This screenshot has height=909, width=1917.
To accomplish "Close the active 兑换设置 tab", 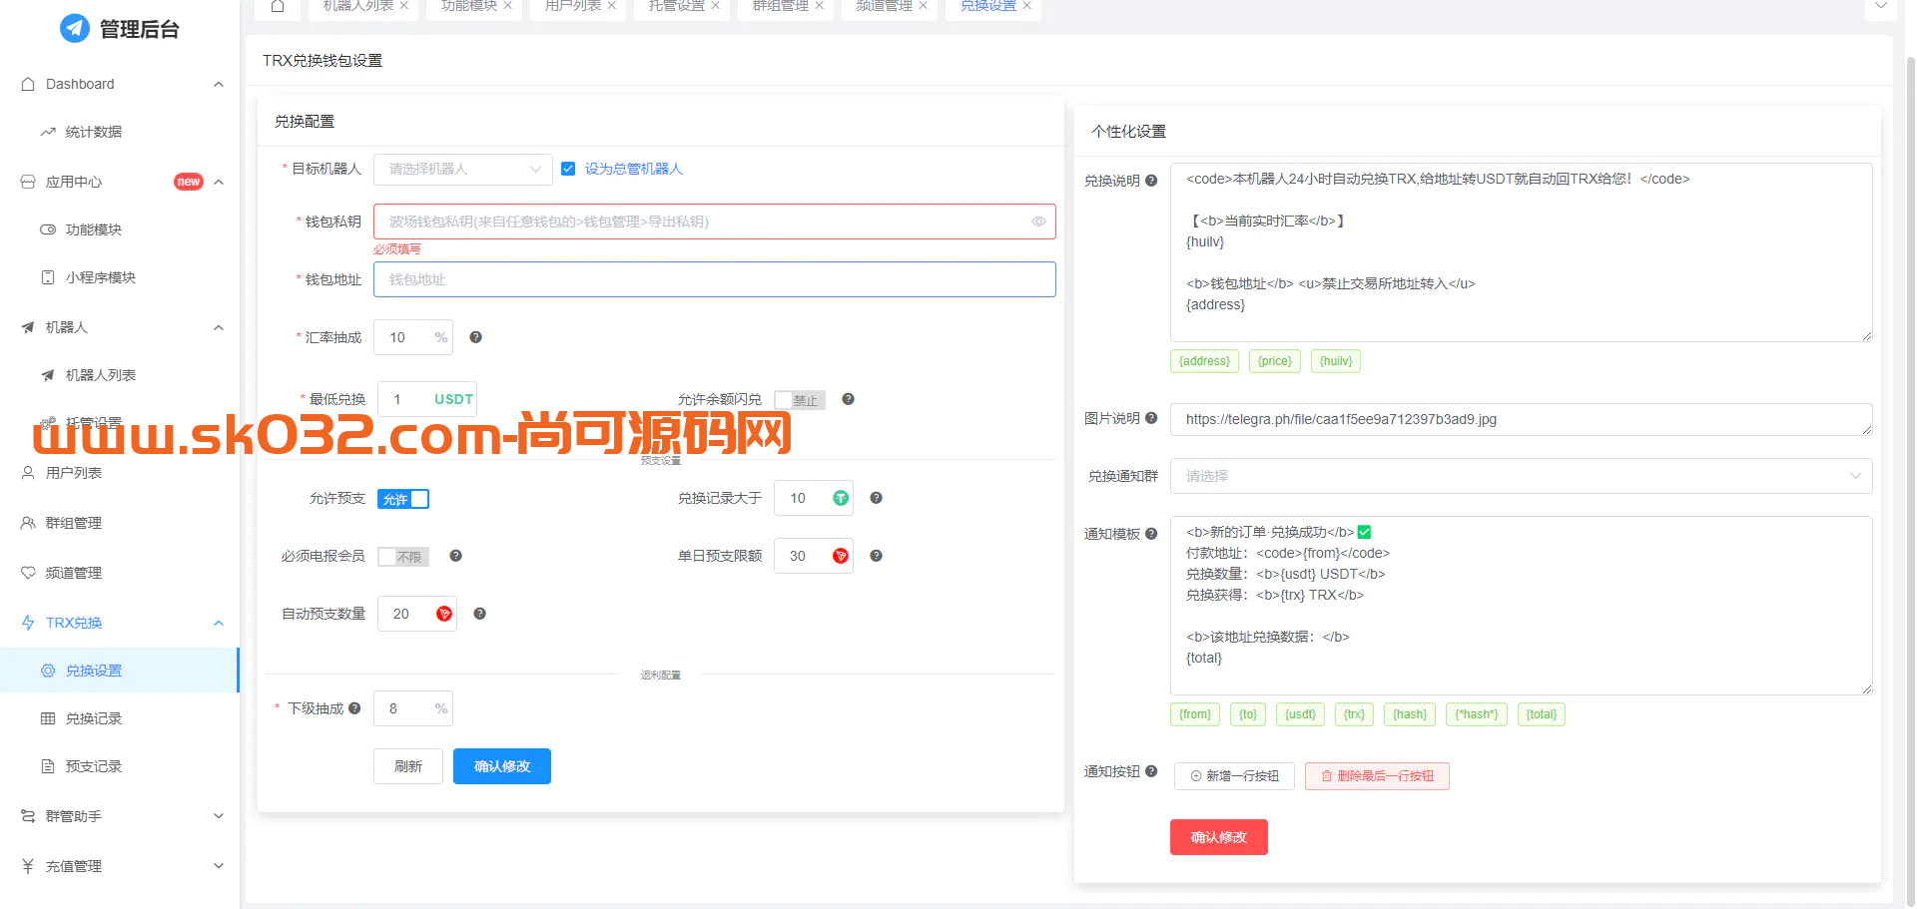I will click(x=1027, y=6).
